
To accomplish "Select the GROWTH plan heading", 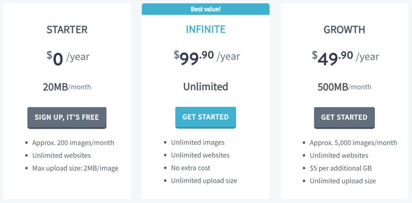I will click(344, 29).
